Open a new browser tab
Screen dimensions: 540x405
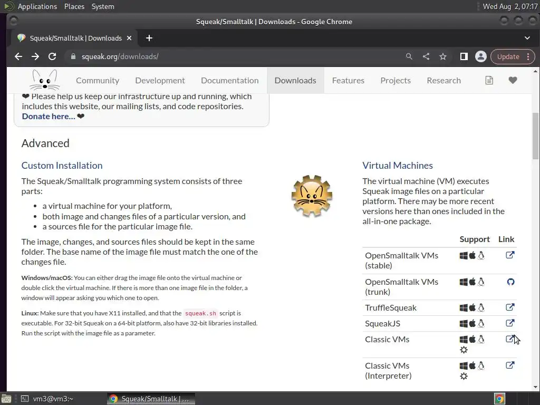click(149, 38)
